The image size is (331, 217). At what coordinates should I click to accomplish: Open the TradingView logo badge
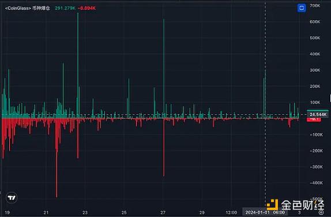[12, 197]
